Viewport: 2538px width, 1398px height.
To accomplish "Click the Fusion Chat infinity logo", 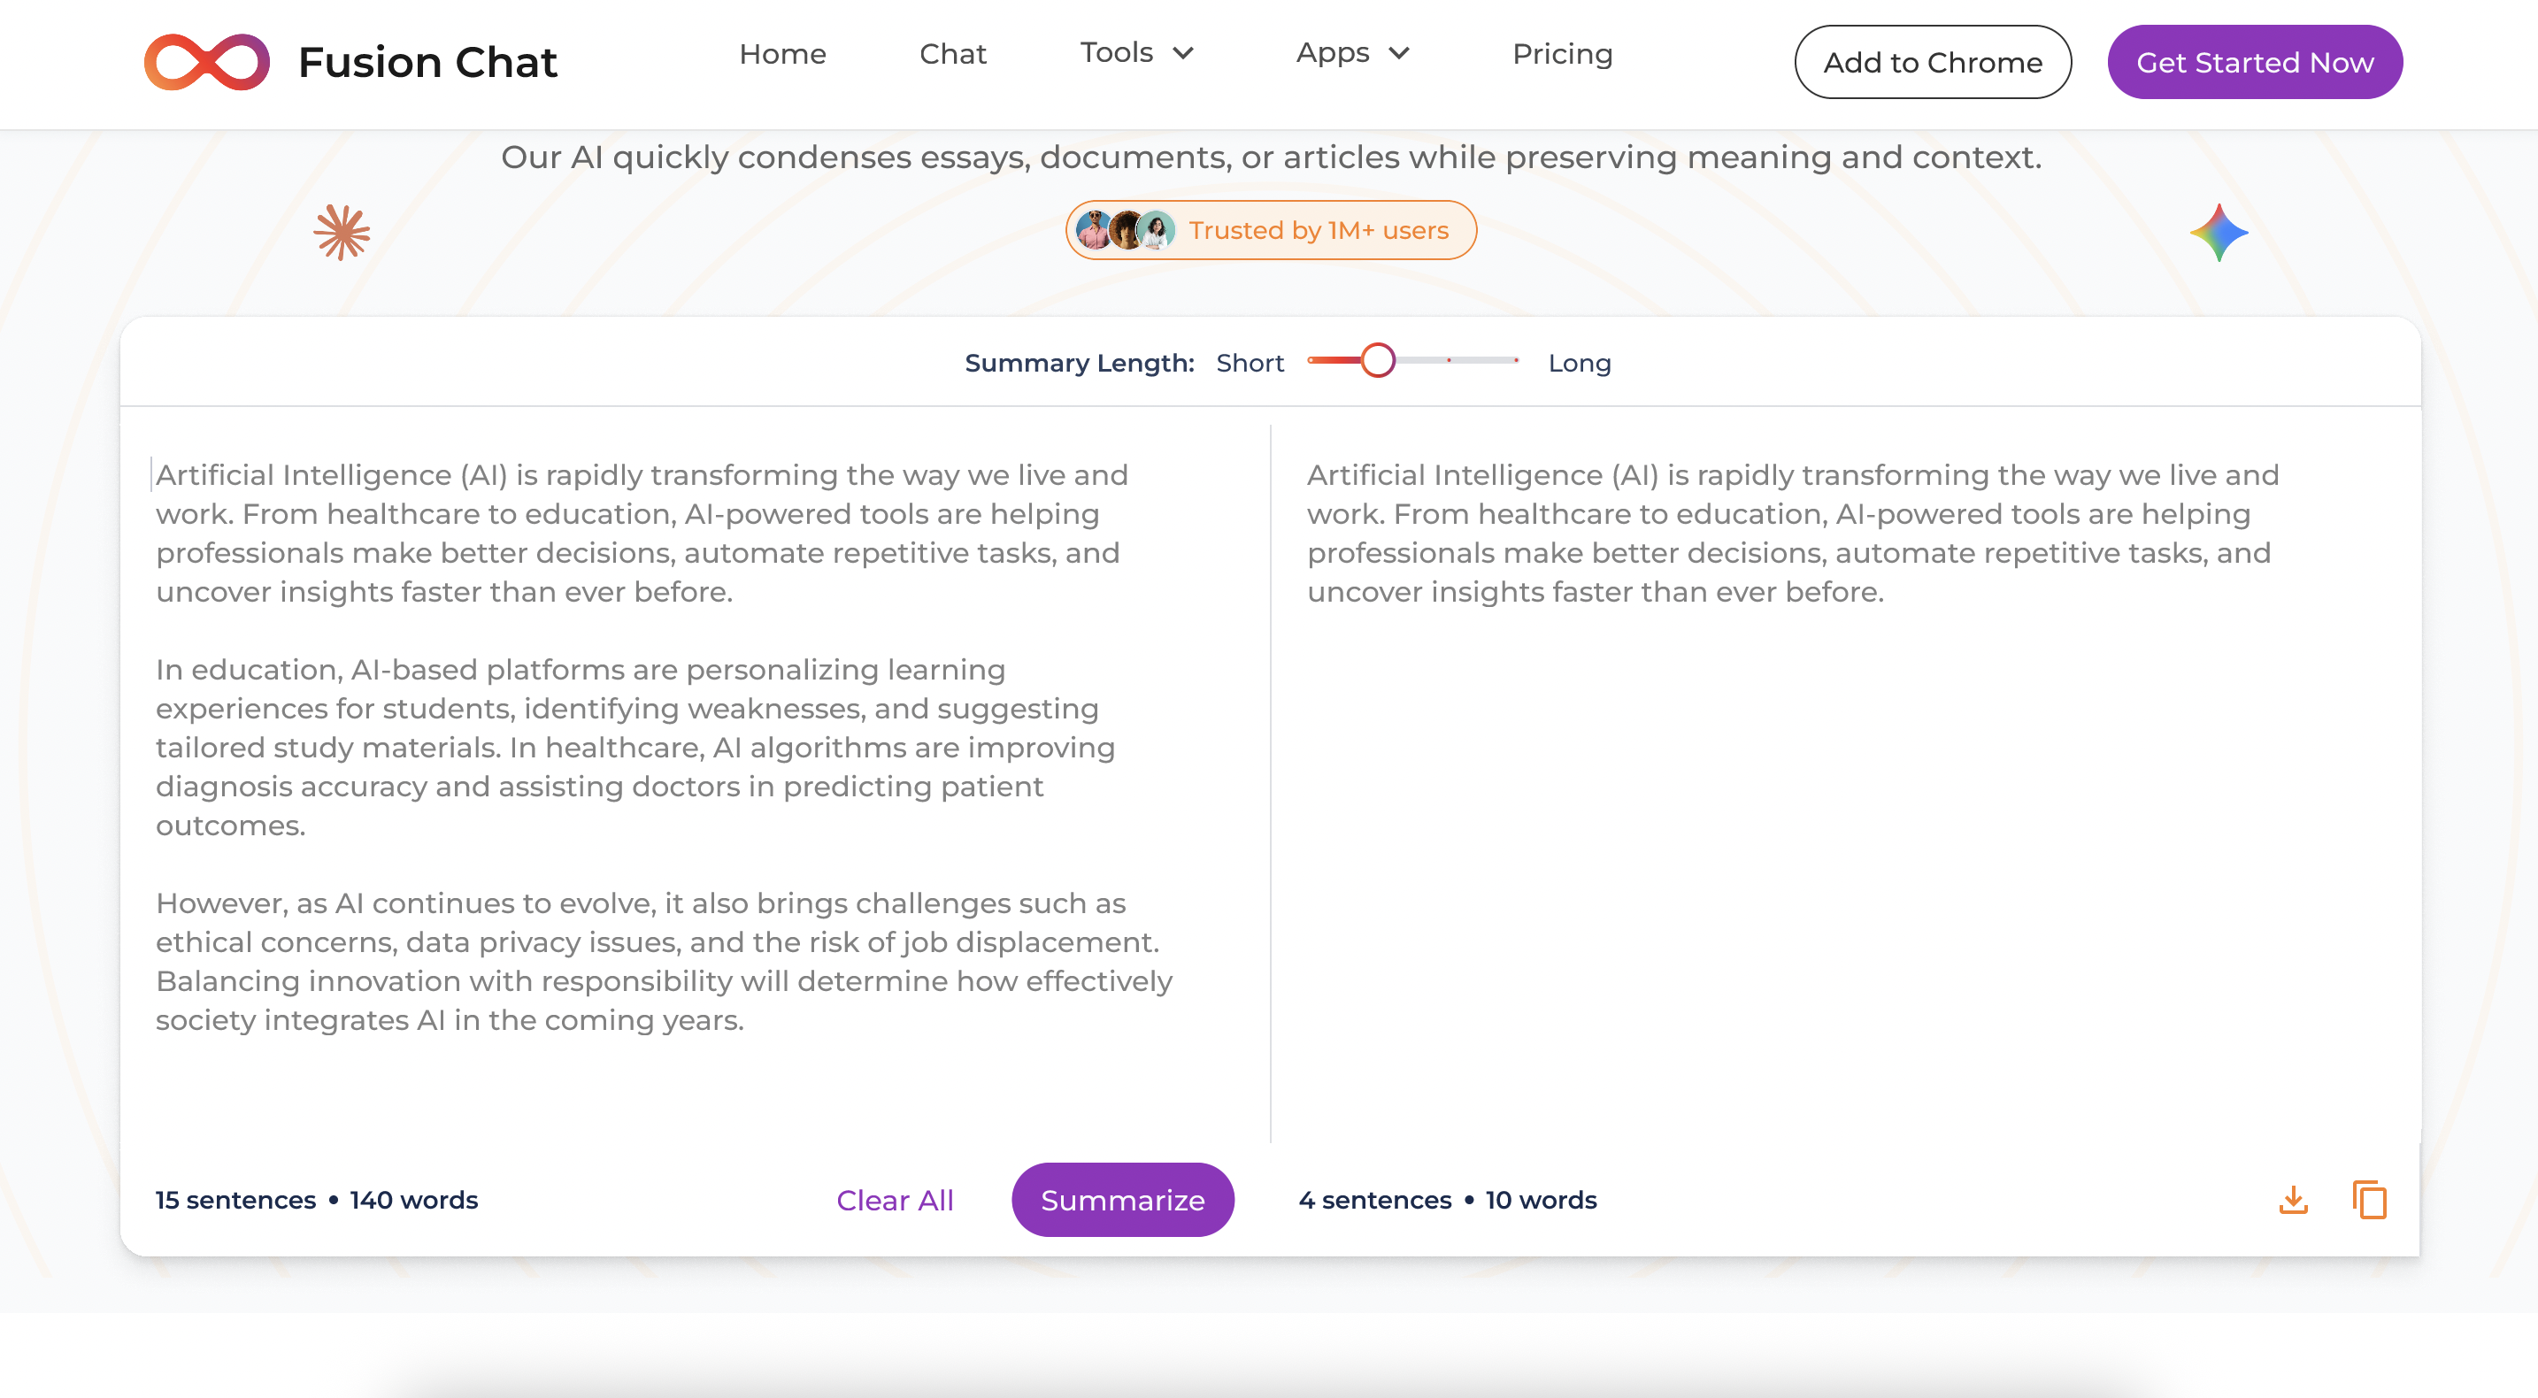I will (x=207, y=62).
